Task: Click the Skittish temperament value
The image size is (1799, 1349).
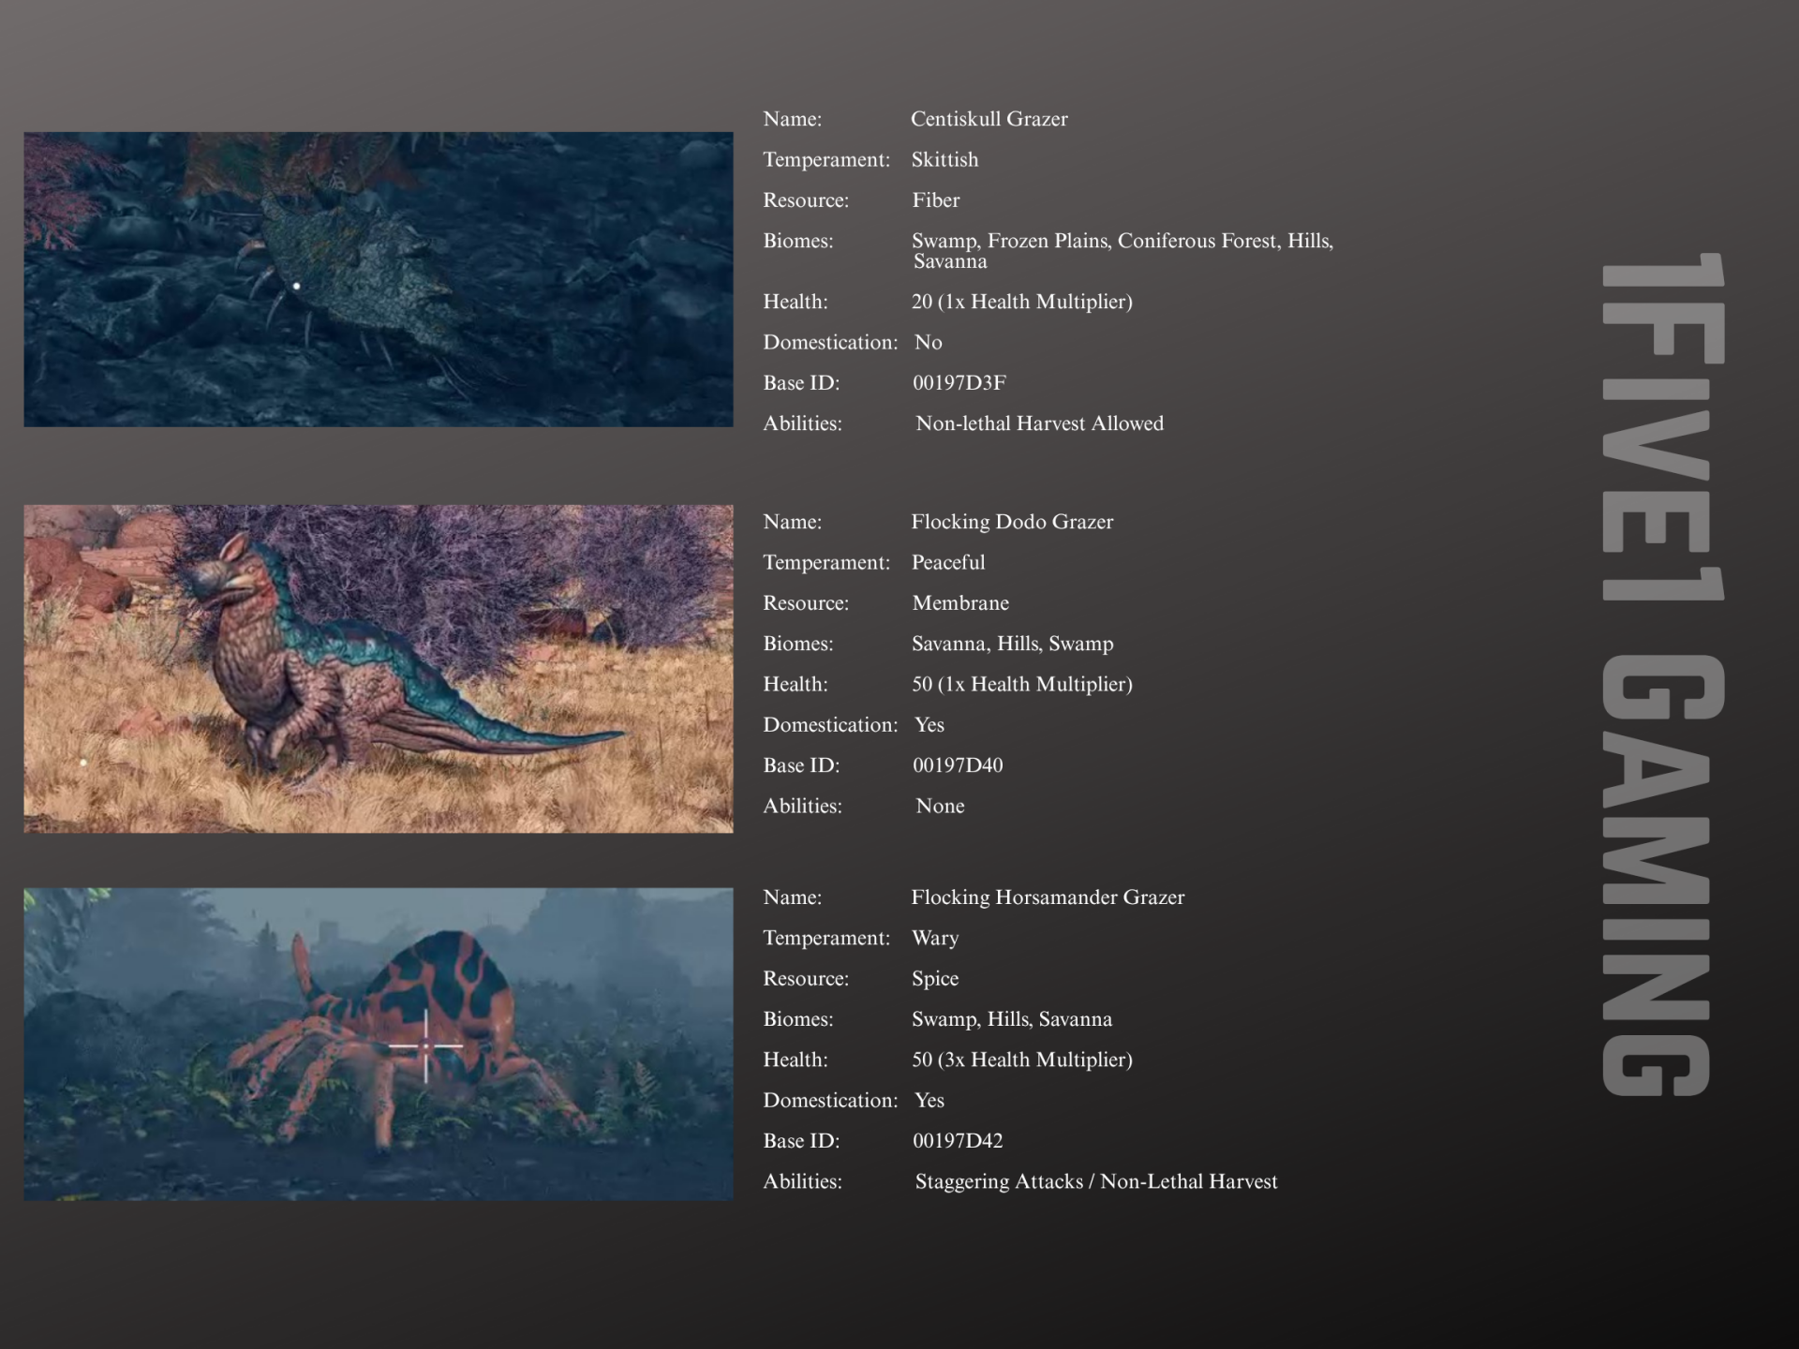Action: 944,159
